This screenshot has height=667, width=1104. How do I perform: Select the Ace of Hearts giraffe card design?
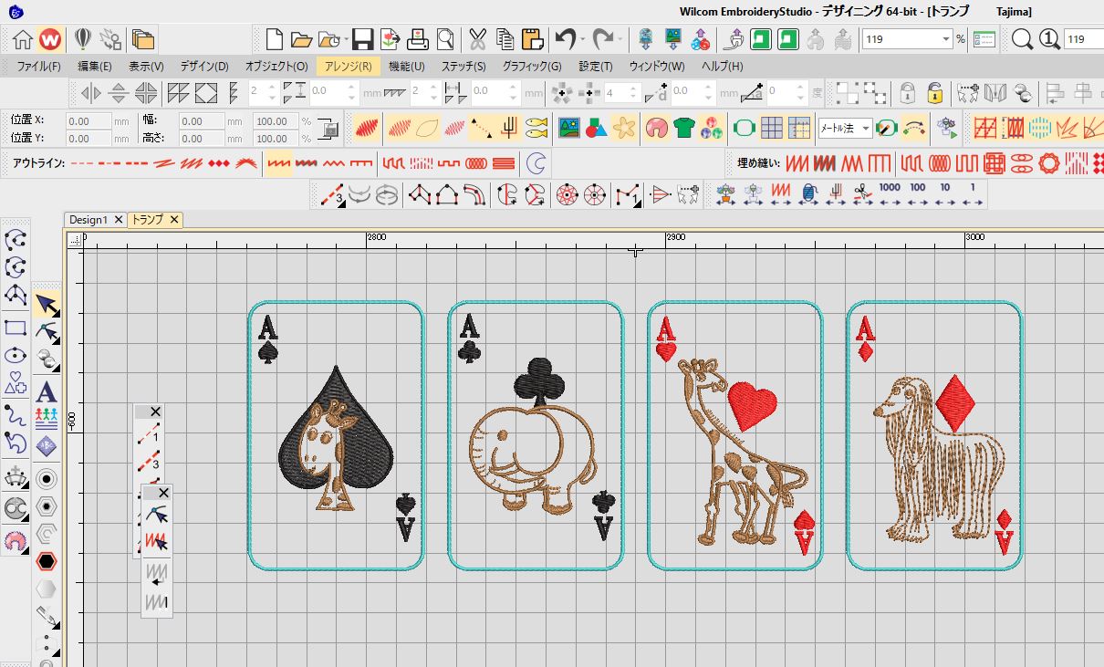click(x=734, y=436)
